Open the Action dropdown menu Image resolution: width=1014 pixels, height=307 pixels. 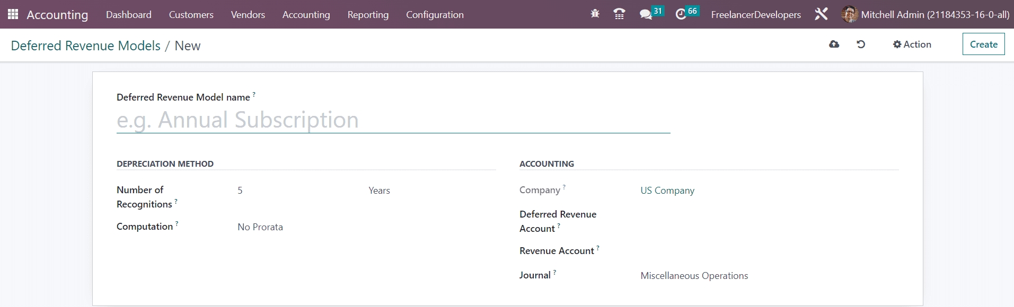[x=912, y=44]
